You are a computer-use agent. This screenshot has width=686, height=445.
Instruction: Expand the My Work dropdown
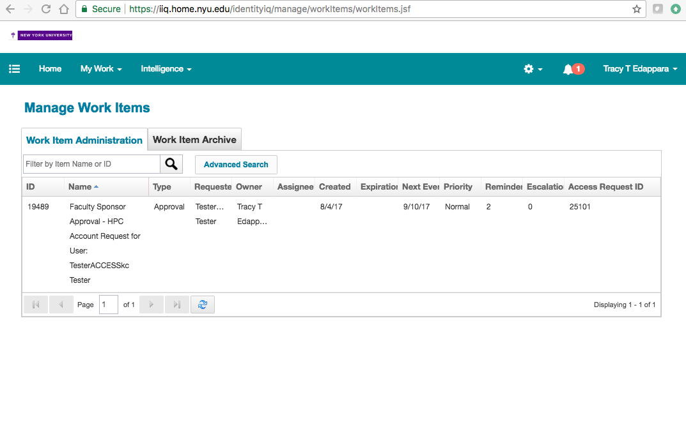pos(100,69)
